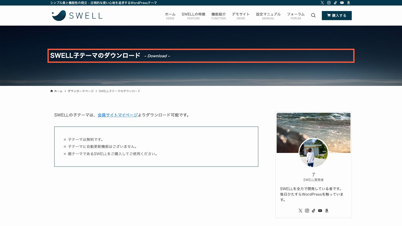The image size is (402, 226).
Task: Open フォーラム FORUM menu
Action: [x=296, y=16]
